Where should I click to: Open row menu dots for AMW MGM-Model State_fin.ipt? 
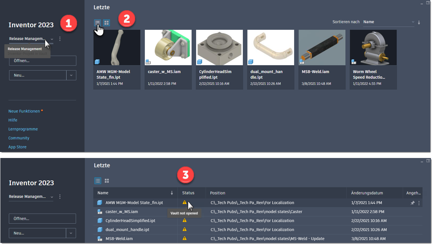coord(419,203)
